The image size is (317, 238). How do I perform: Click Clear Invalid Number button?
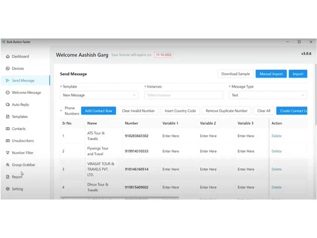(x=138, y=111)
